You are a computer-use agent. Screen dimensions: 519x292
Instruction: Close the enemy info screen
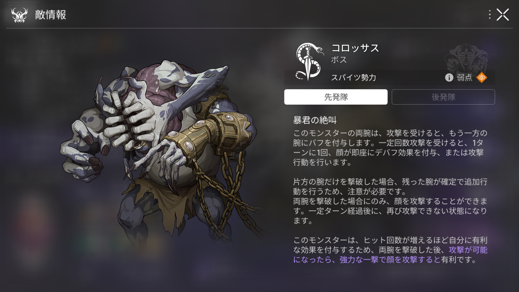(x=503, y=15)
